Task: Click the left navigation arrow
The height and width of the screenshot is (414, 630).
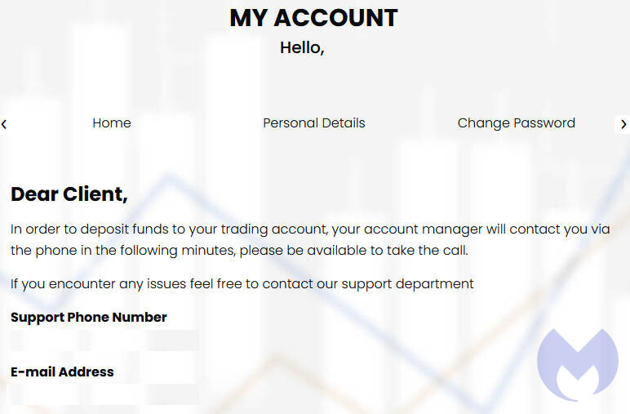Action: 4,124
